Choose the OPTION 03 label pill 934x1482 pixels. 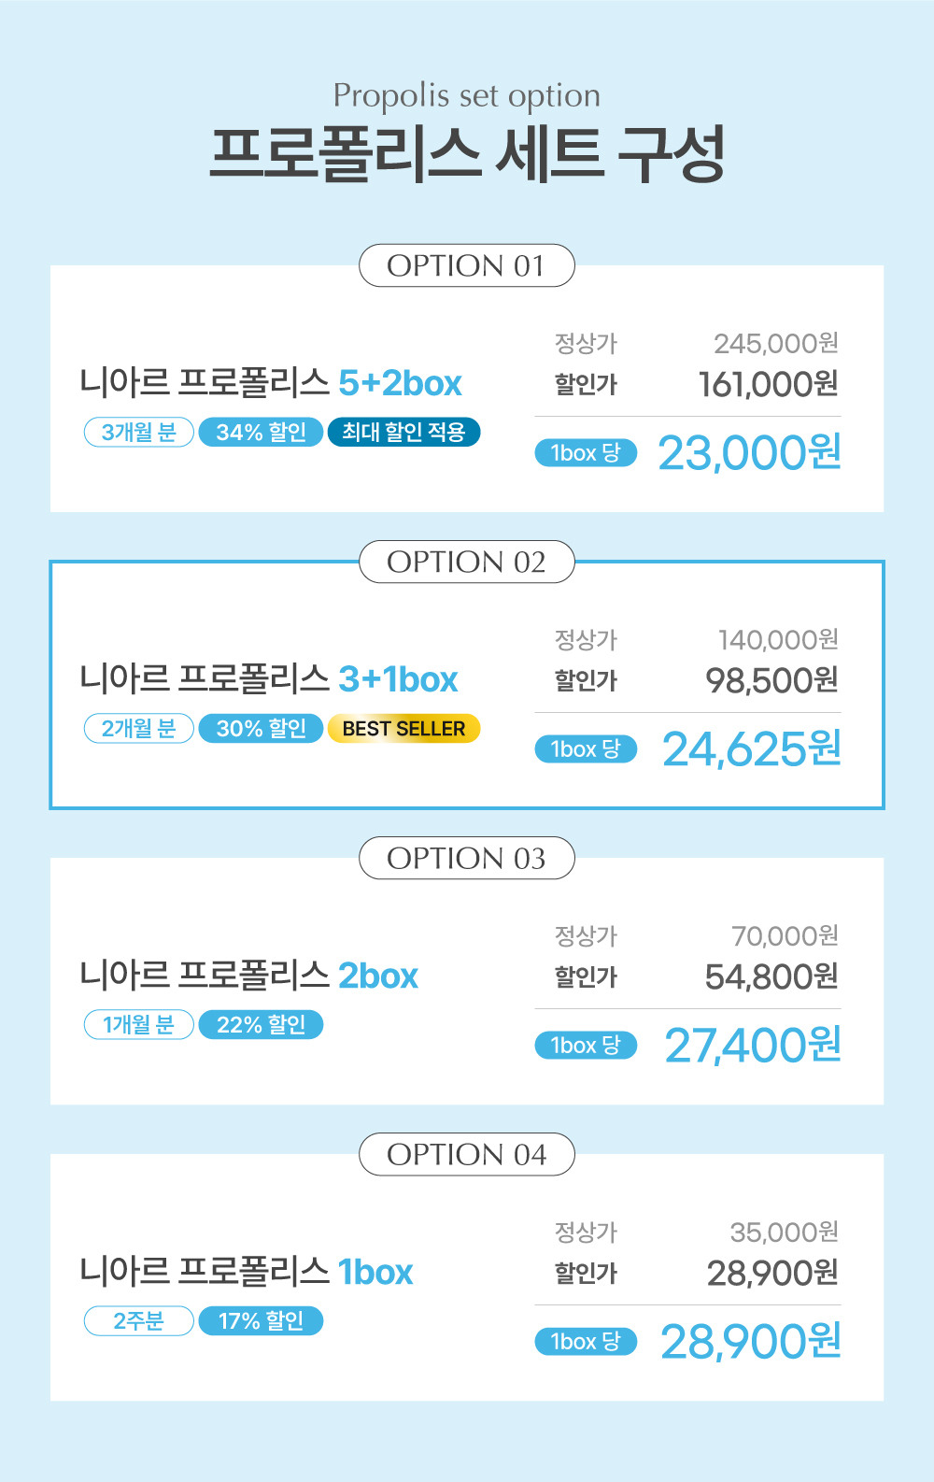[x=466, y=859]
